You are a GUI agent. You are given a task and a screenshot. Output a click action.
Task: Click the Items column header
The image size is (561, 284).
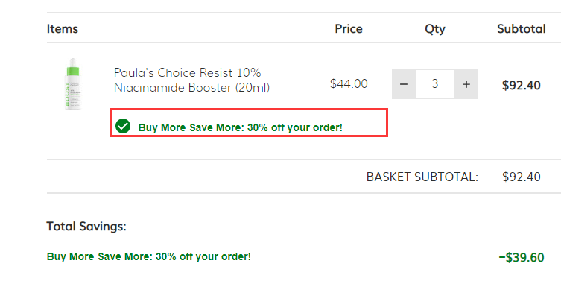coord(63,28)
